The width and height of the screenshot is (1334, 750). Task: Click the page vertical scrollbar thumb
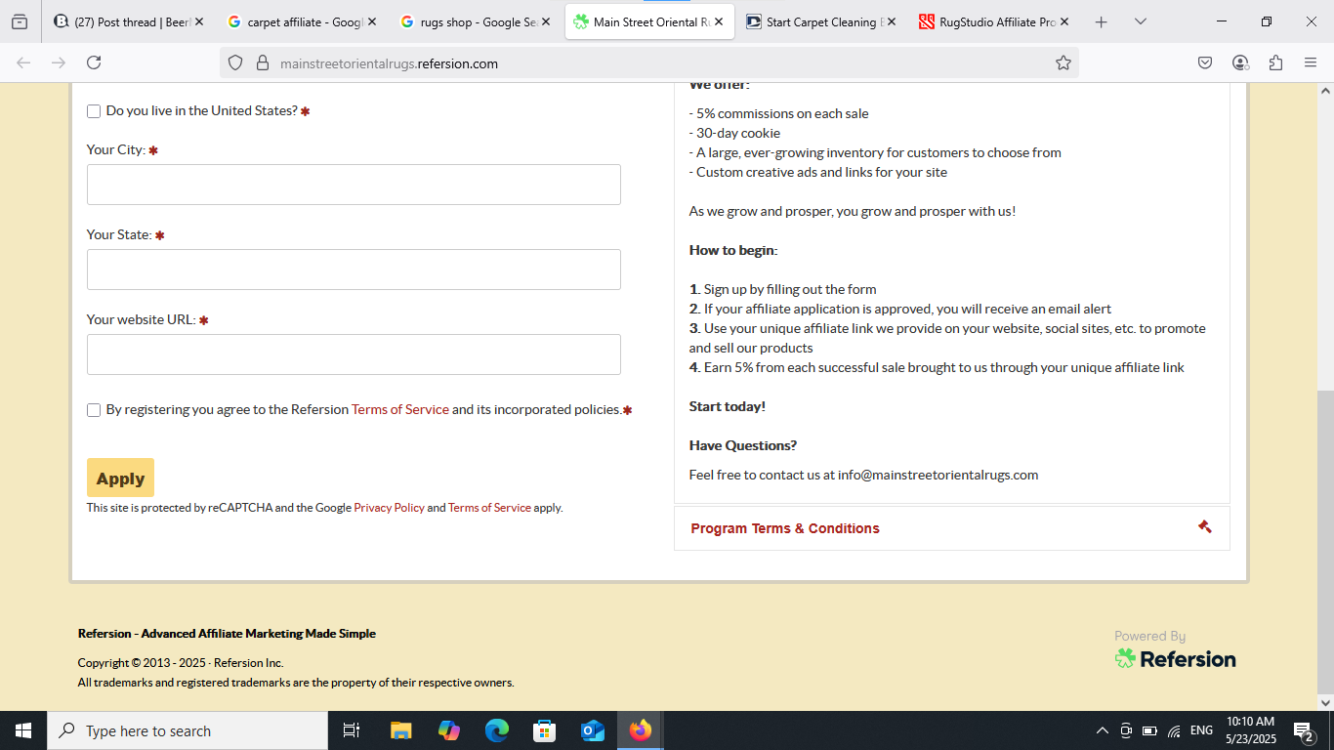[1325, 540]
